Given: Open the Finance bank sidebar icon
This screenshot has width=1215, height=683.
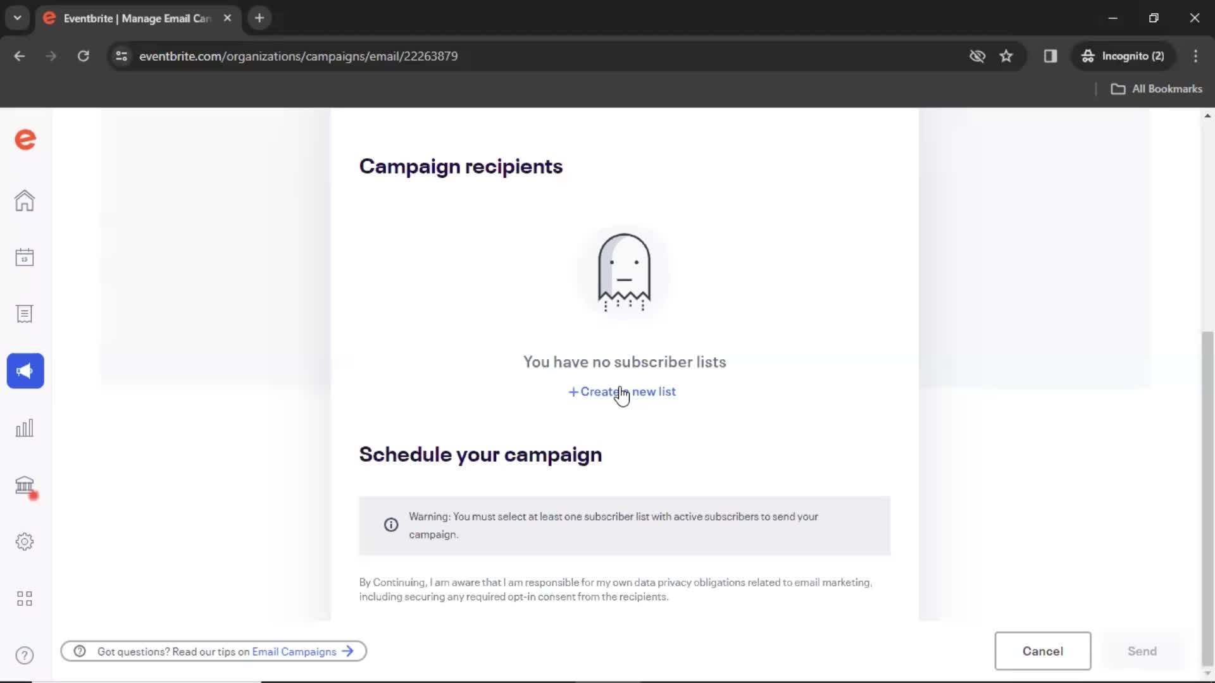Looking at the screenshot, I should [x=25, y=486].
